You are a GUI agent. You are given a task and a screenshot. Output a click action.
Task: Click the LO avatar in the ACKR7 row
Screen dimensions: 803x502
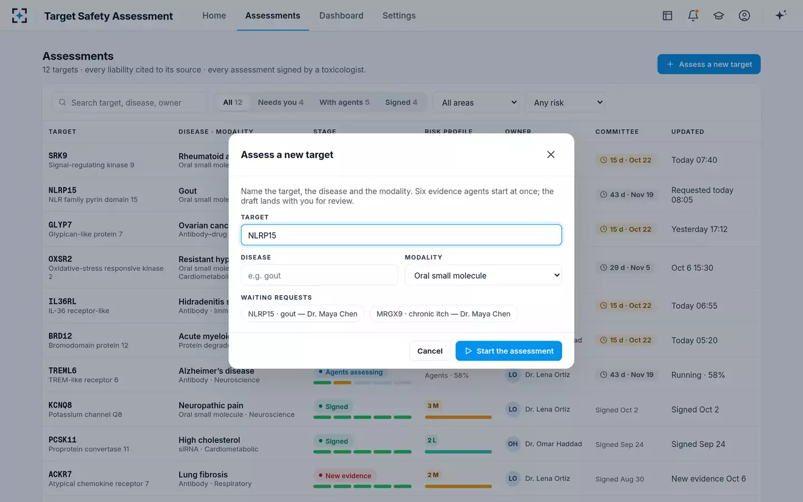click(513, 479)
